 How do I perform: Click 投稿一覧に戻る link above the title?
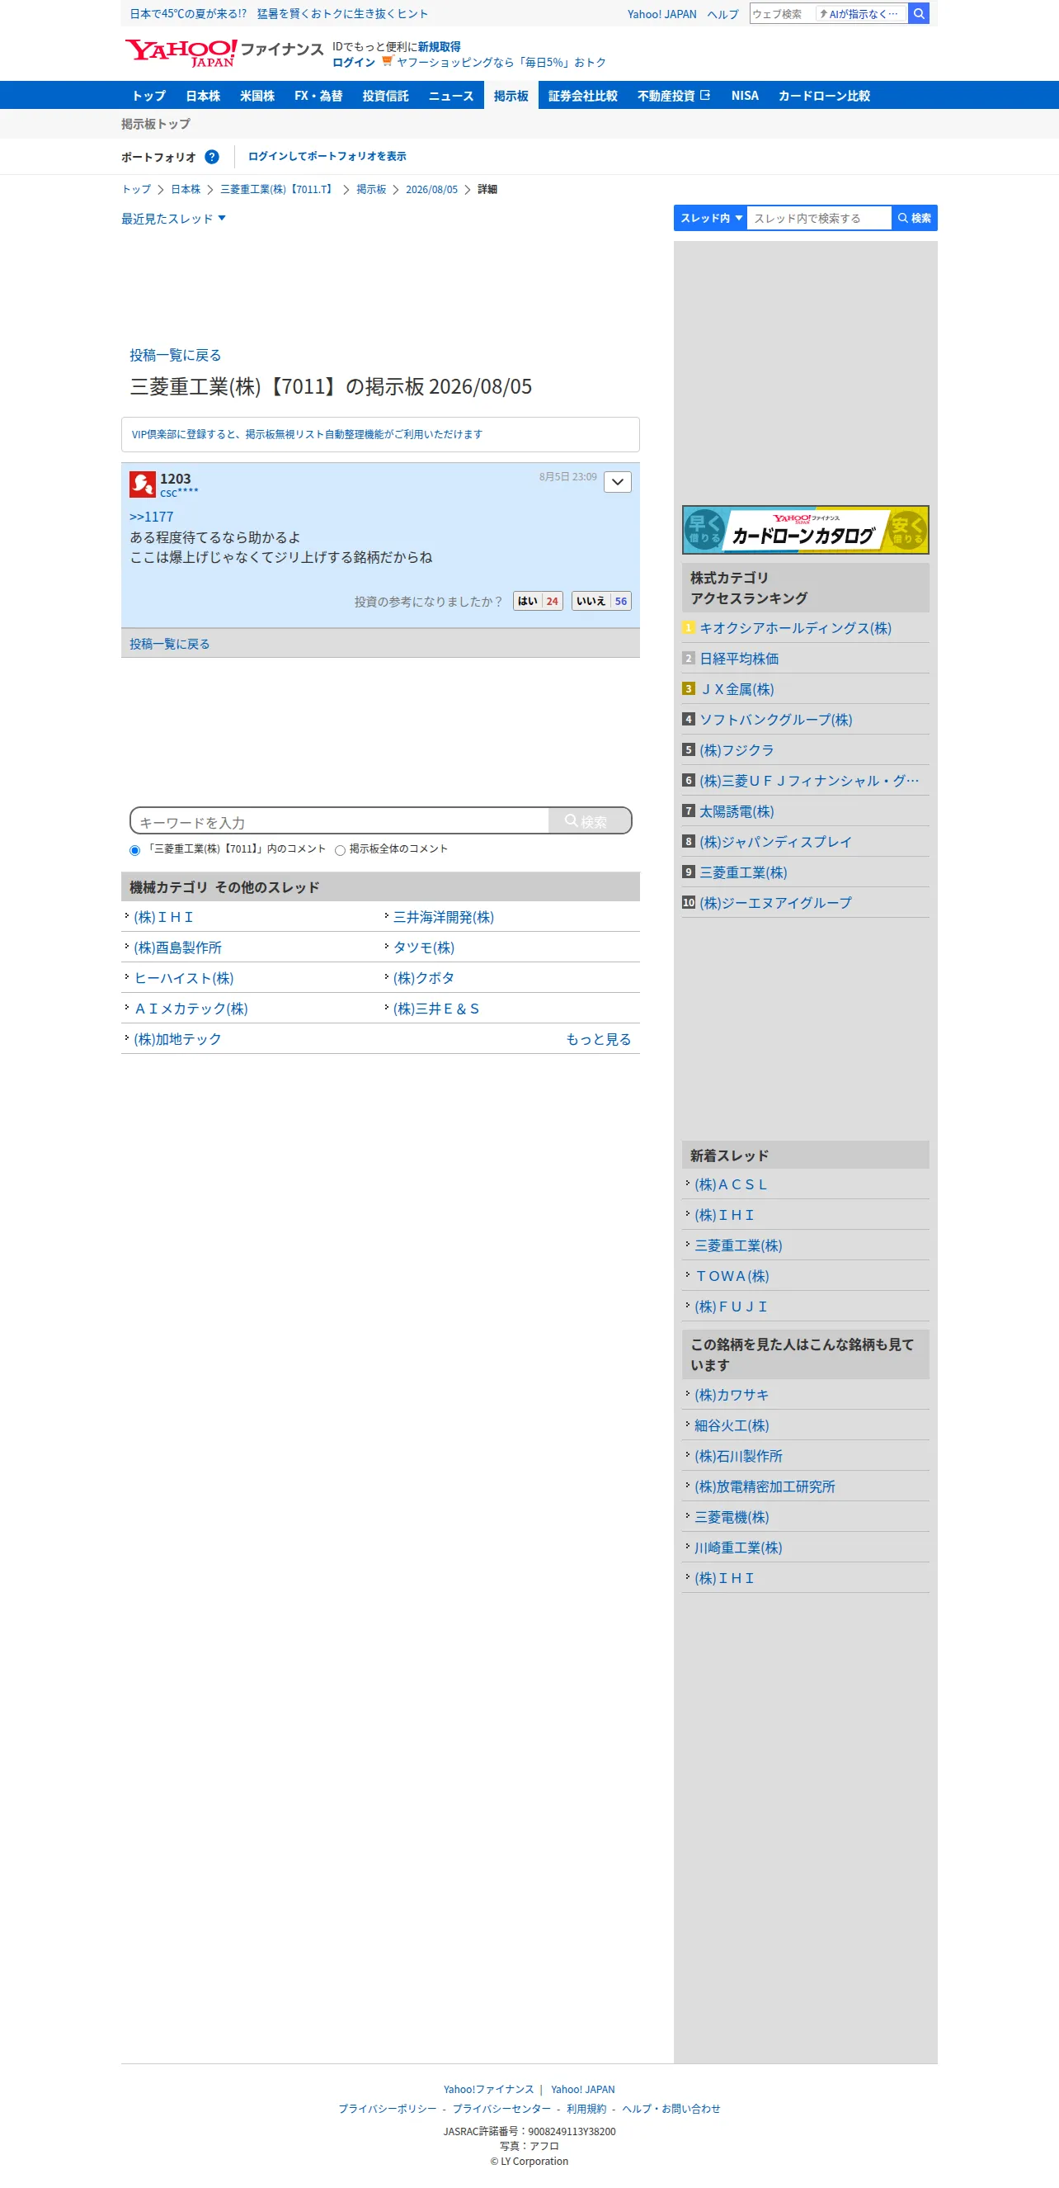(x=176, y=355)
